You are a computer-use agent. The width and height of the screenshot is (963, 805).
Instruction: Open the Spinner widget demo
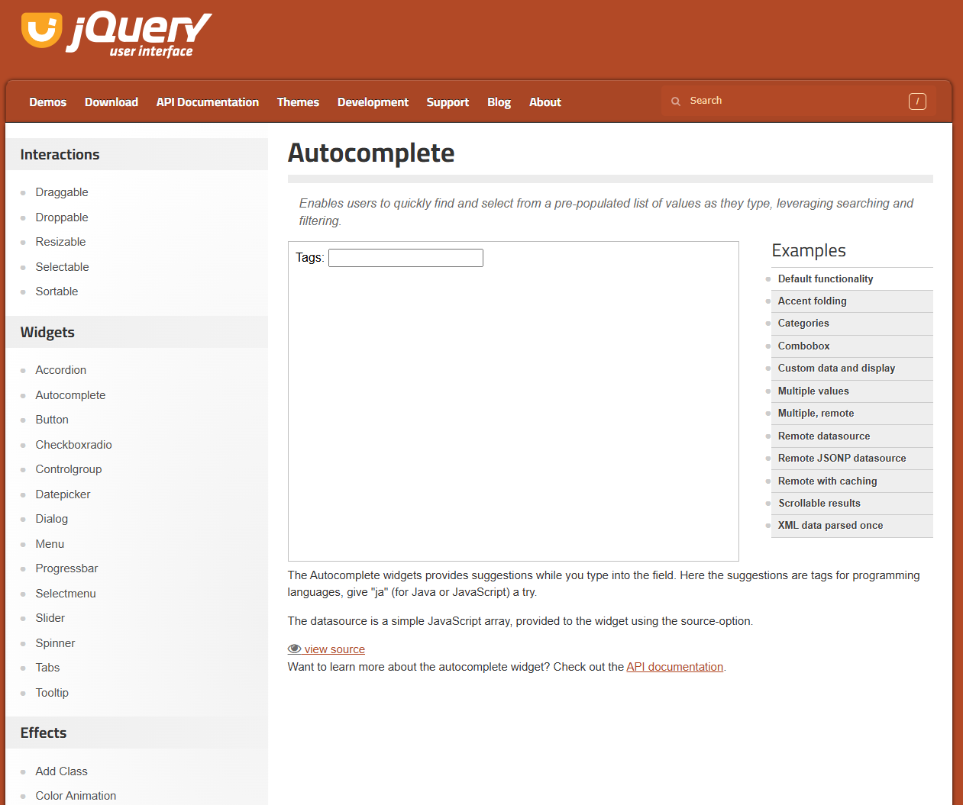click(55, 643)
